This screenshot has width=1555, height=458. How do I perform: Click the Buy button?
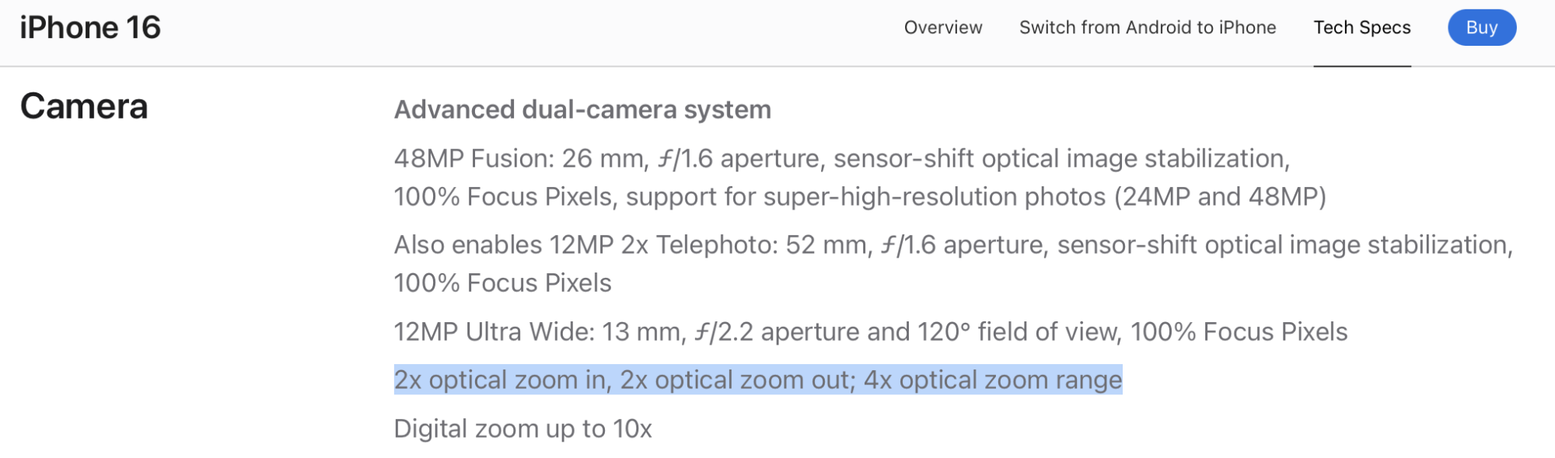1481,28
